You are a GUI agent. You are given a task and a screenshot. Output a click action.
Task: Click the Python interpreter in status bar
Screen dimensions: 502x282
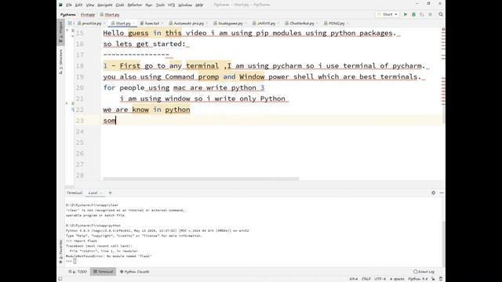[x=418, y=279]
